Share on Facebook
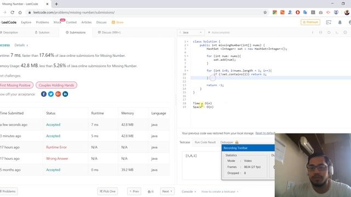This screenshot has height=197, width=351. pyautogui.click(x=44, y=94)
